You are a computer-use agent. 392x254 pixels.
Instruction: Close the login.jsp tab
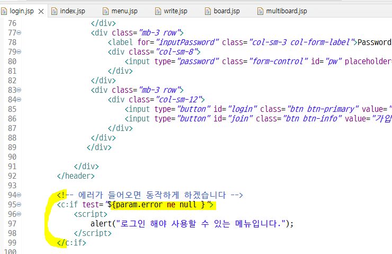[41, 11]
